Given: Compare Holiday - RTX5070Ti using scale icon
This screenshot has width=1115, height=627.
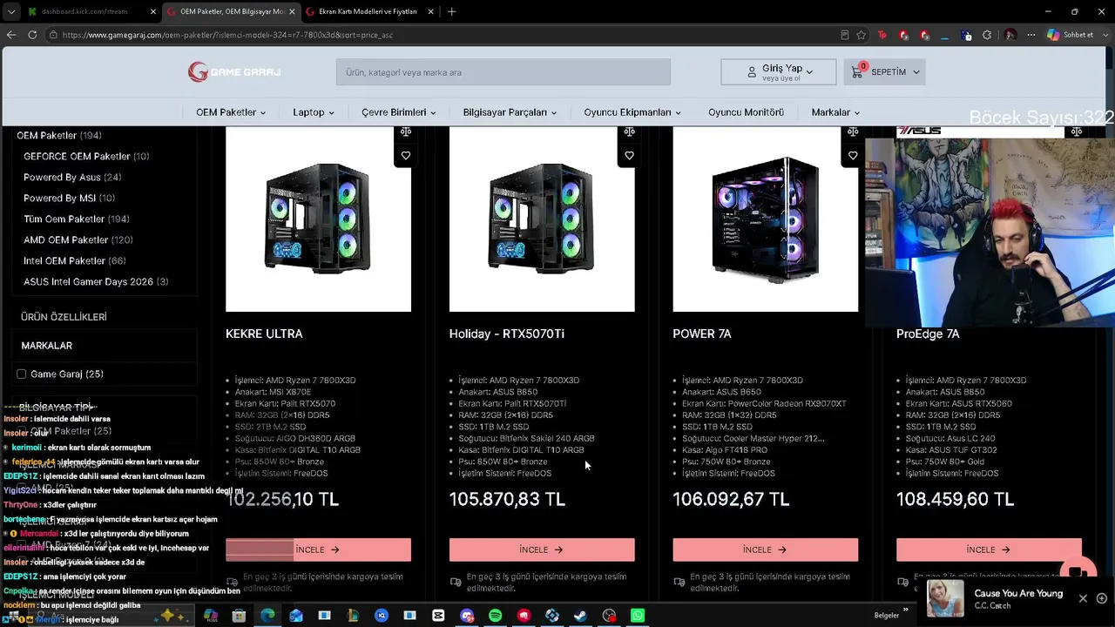Looking at the screenshot, I should (629, 132).
